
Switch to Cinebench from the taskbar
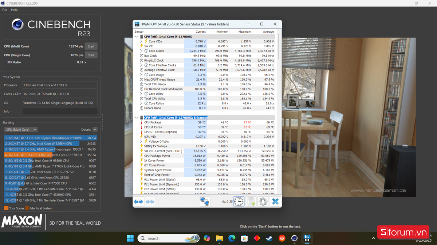[294, 238]
